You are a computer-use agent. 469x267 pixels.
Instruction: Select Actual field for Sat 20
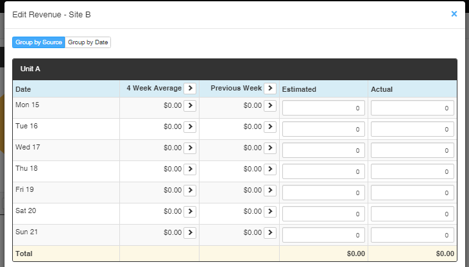pyautogui.click(x=412, y=214)
